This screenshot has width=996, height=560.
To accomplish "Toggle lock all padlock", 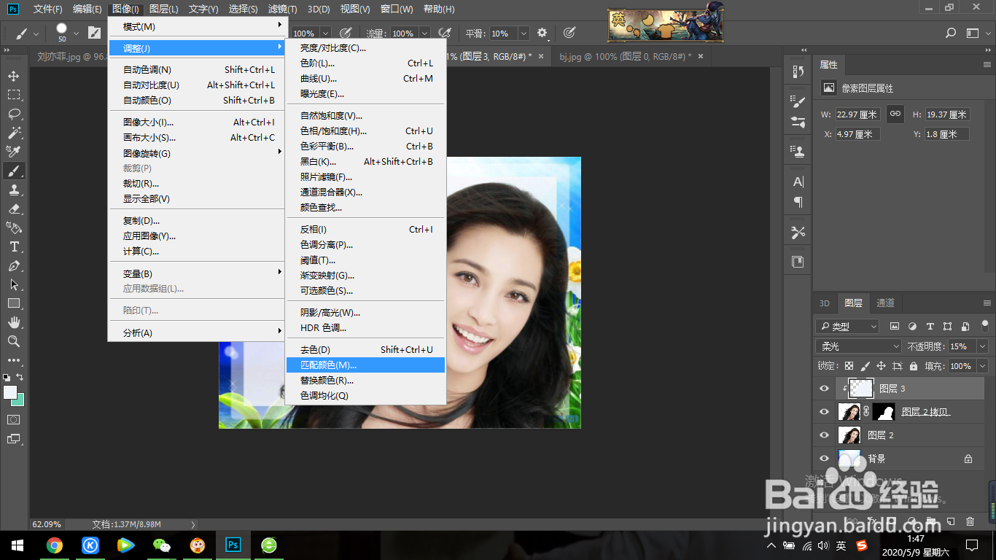I will tap(913, 366).
